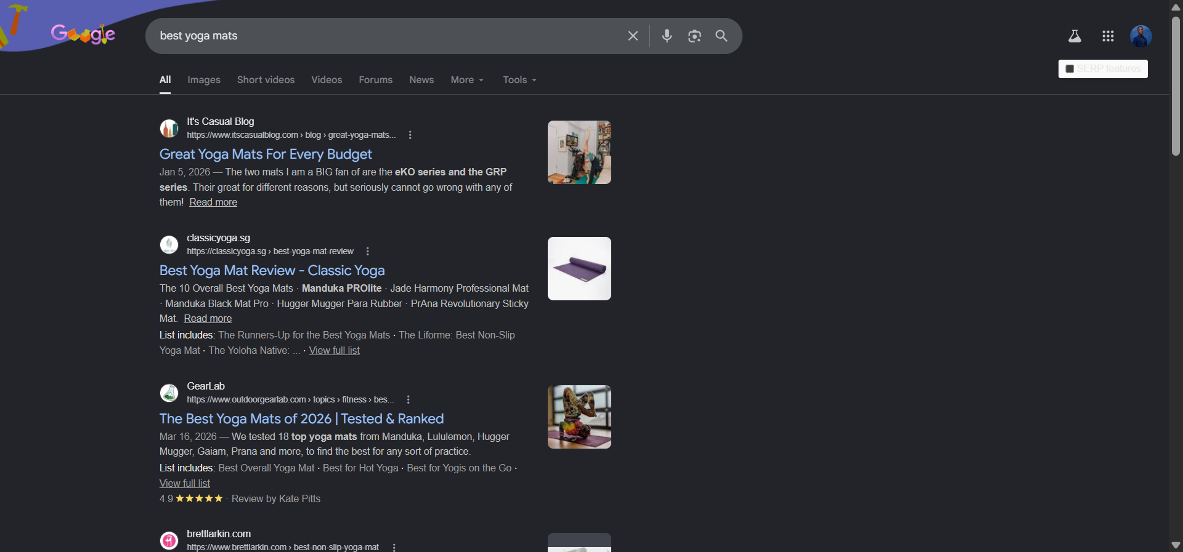Open options menu for classicyoga.sg result
Screen dimensions: 1183x552
pos(368,251)
